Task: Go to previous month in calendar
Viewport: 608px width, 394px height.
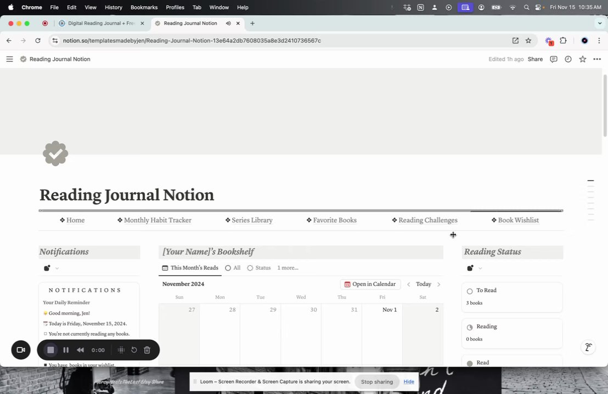Action: pos(408,284)
